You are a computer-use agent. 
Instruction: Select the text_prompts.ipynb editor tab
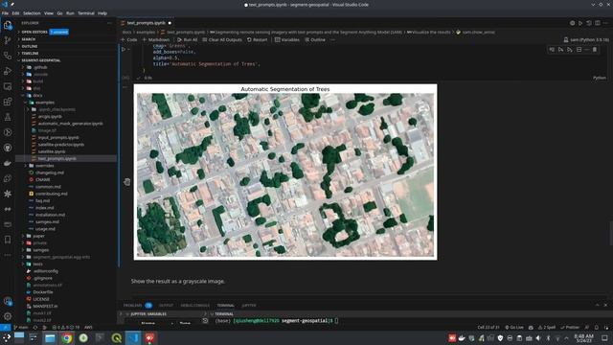[x=147, y=23]
